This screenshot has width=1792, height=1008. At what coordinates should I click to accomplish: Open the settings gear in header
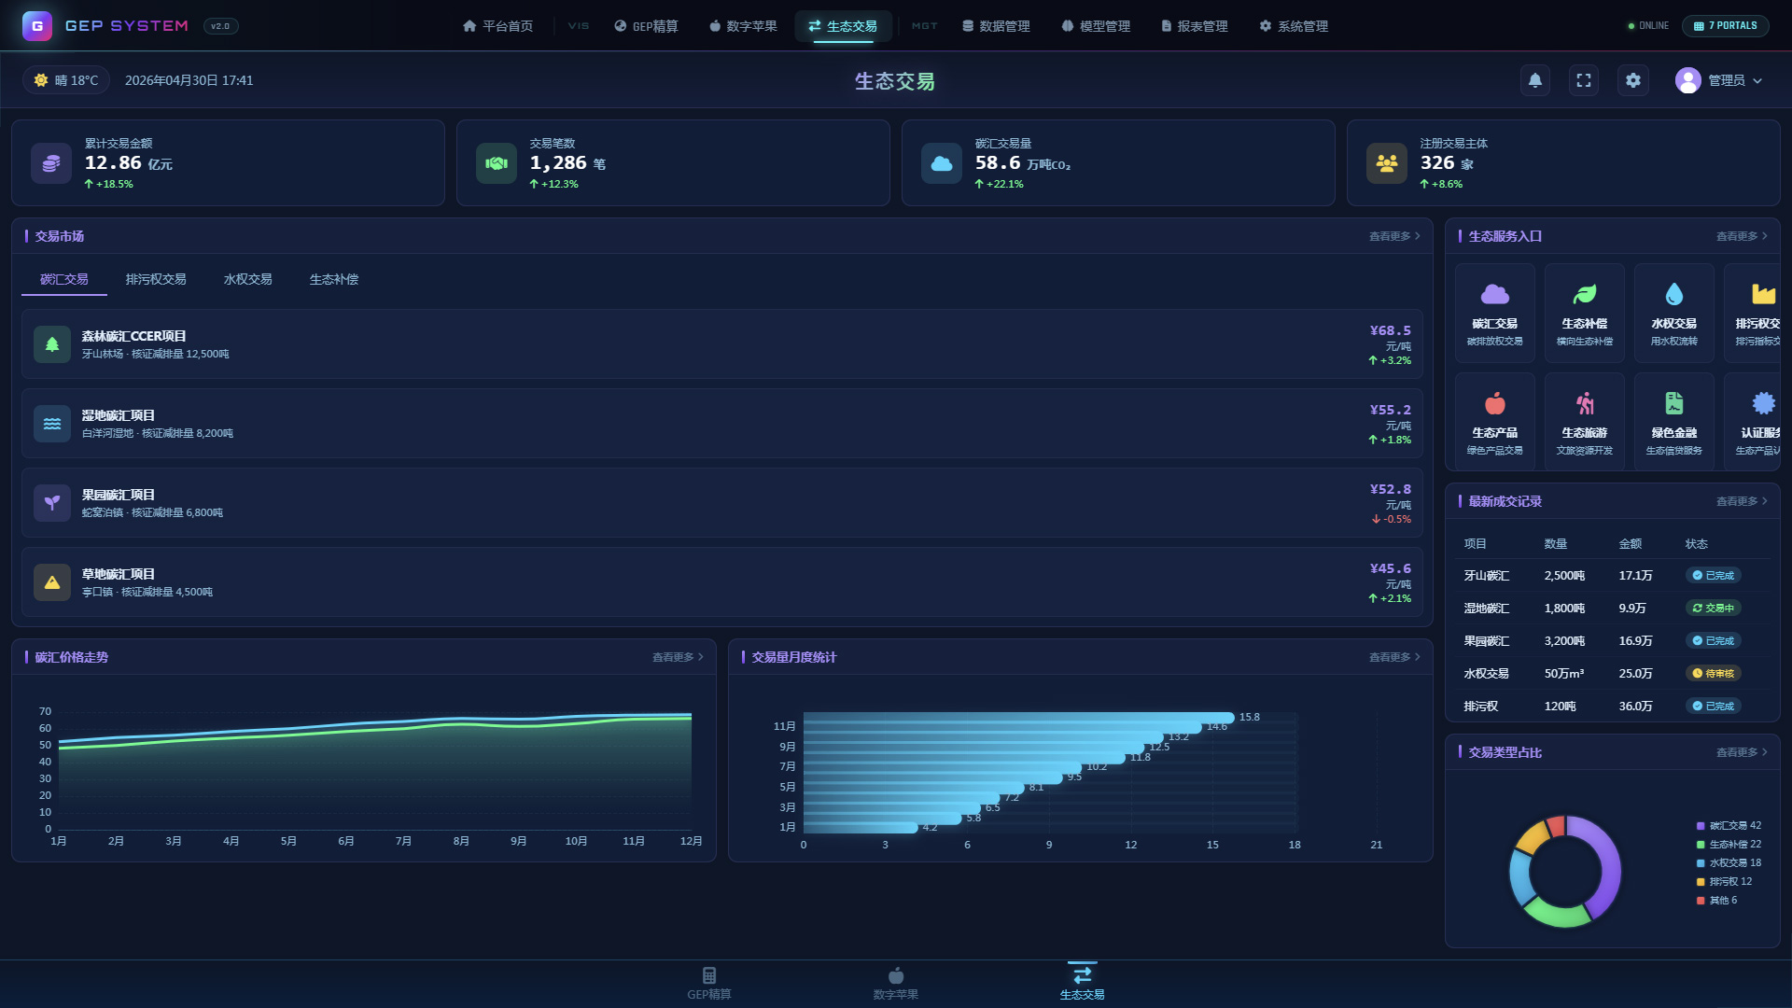[1632, 80]
